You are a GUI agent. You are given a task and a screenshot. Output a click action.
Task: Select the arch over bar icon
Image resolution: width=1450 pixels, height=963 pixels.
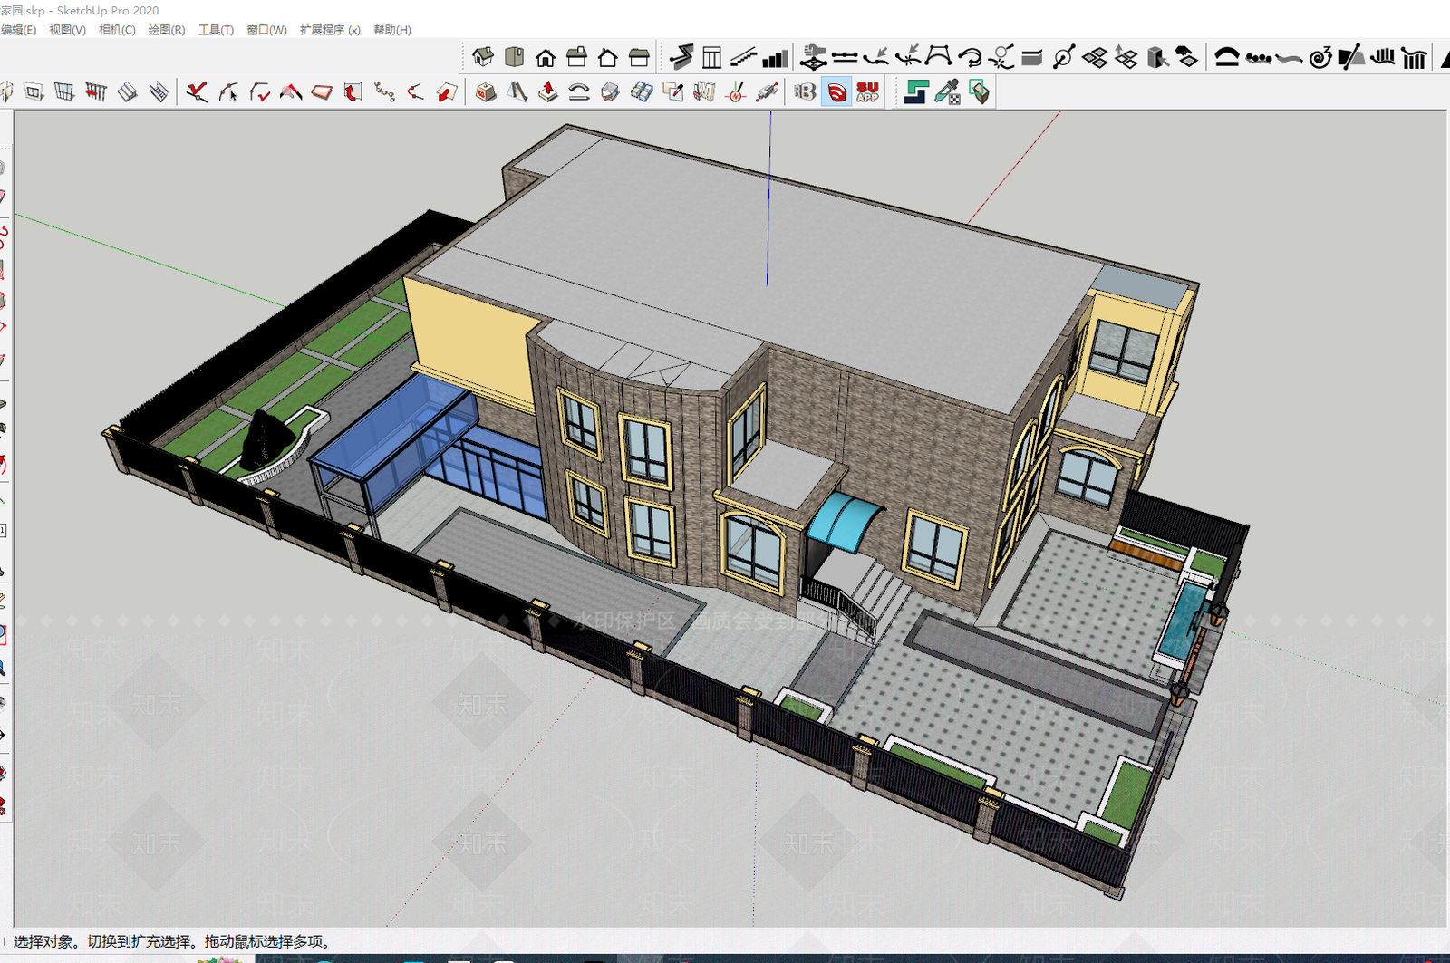coord(1227,58)
